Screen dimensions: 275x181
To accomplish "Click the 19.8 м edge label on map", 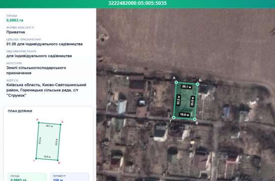I will pos(184,115).
